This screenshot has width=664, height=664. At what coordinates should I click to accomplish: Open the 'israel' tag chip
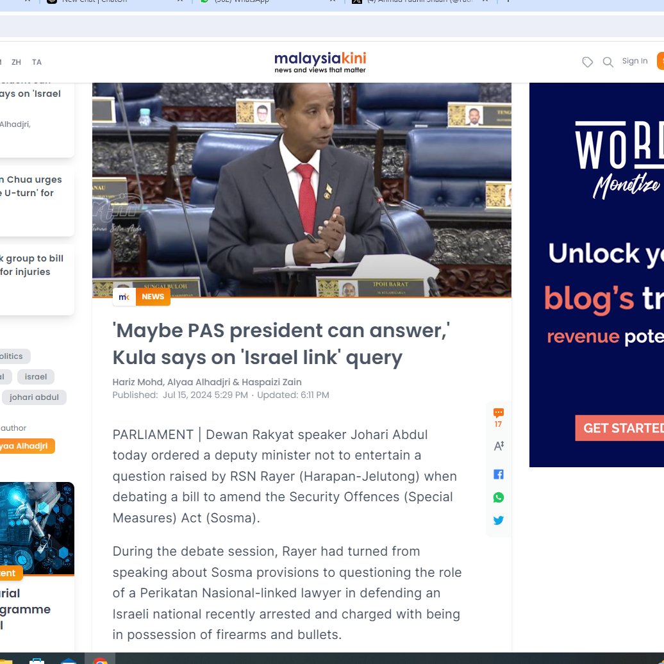36,377
